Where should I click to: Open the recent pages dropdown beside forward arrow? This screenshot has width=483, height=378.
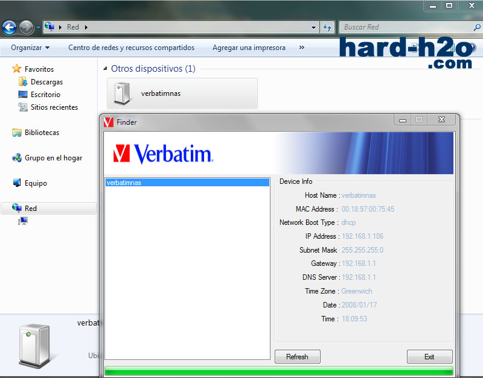pos(38,27)
